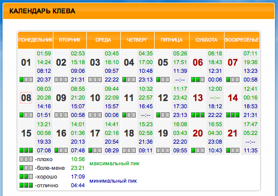
Task: Click the time 21:20 on day 09
Action: click(x=78, y=97)
